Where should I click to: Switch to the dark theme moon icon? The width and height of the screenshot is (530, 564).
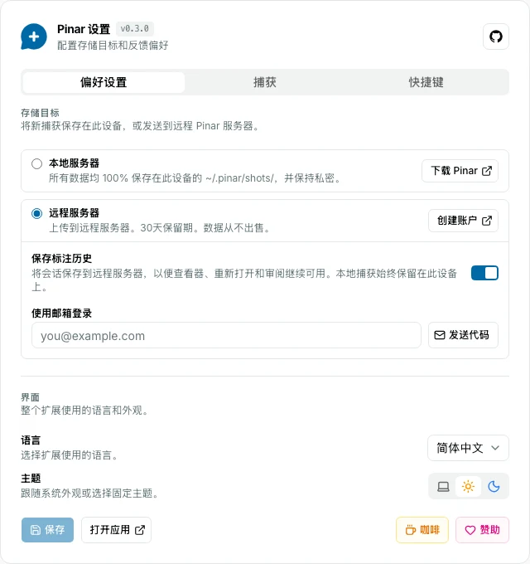click(x=494, y=486)
